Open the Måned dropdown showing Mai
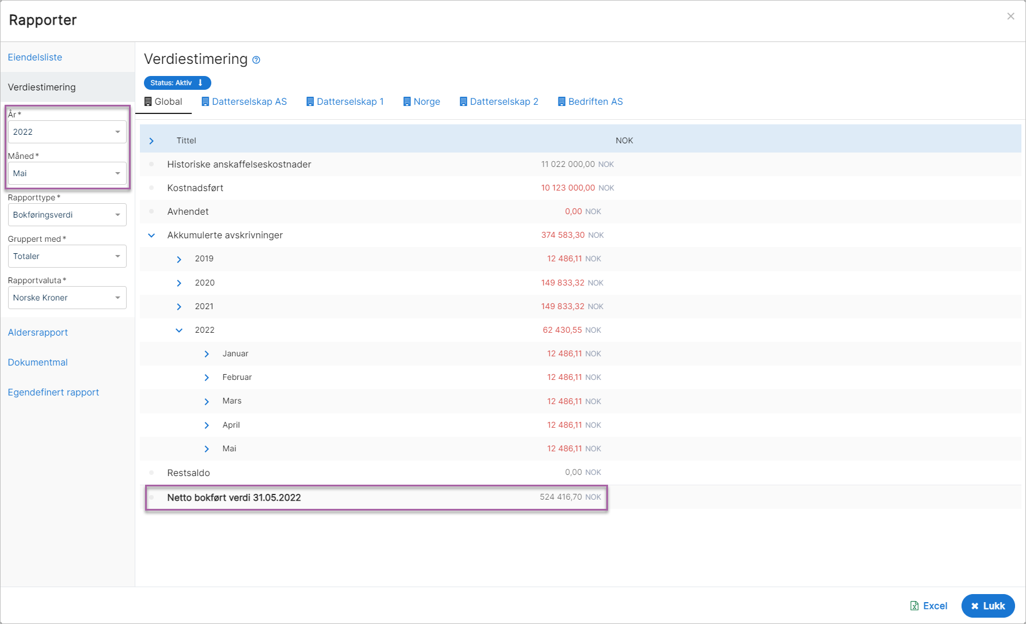 (67, 173)
